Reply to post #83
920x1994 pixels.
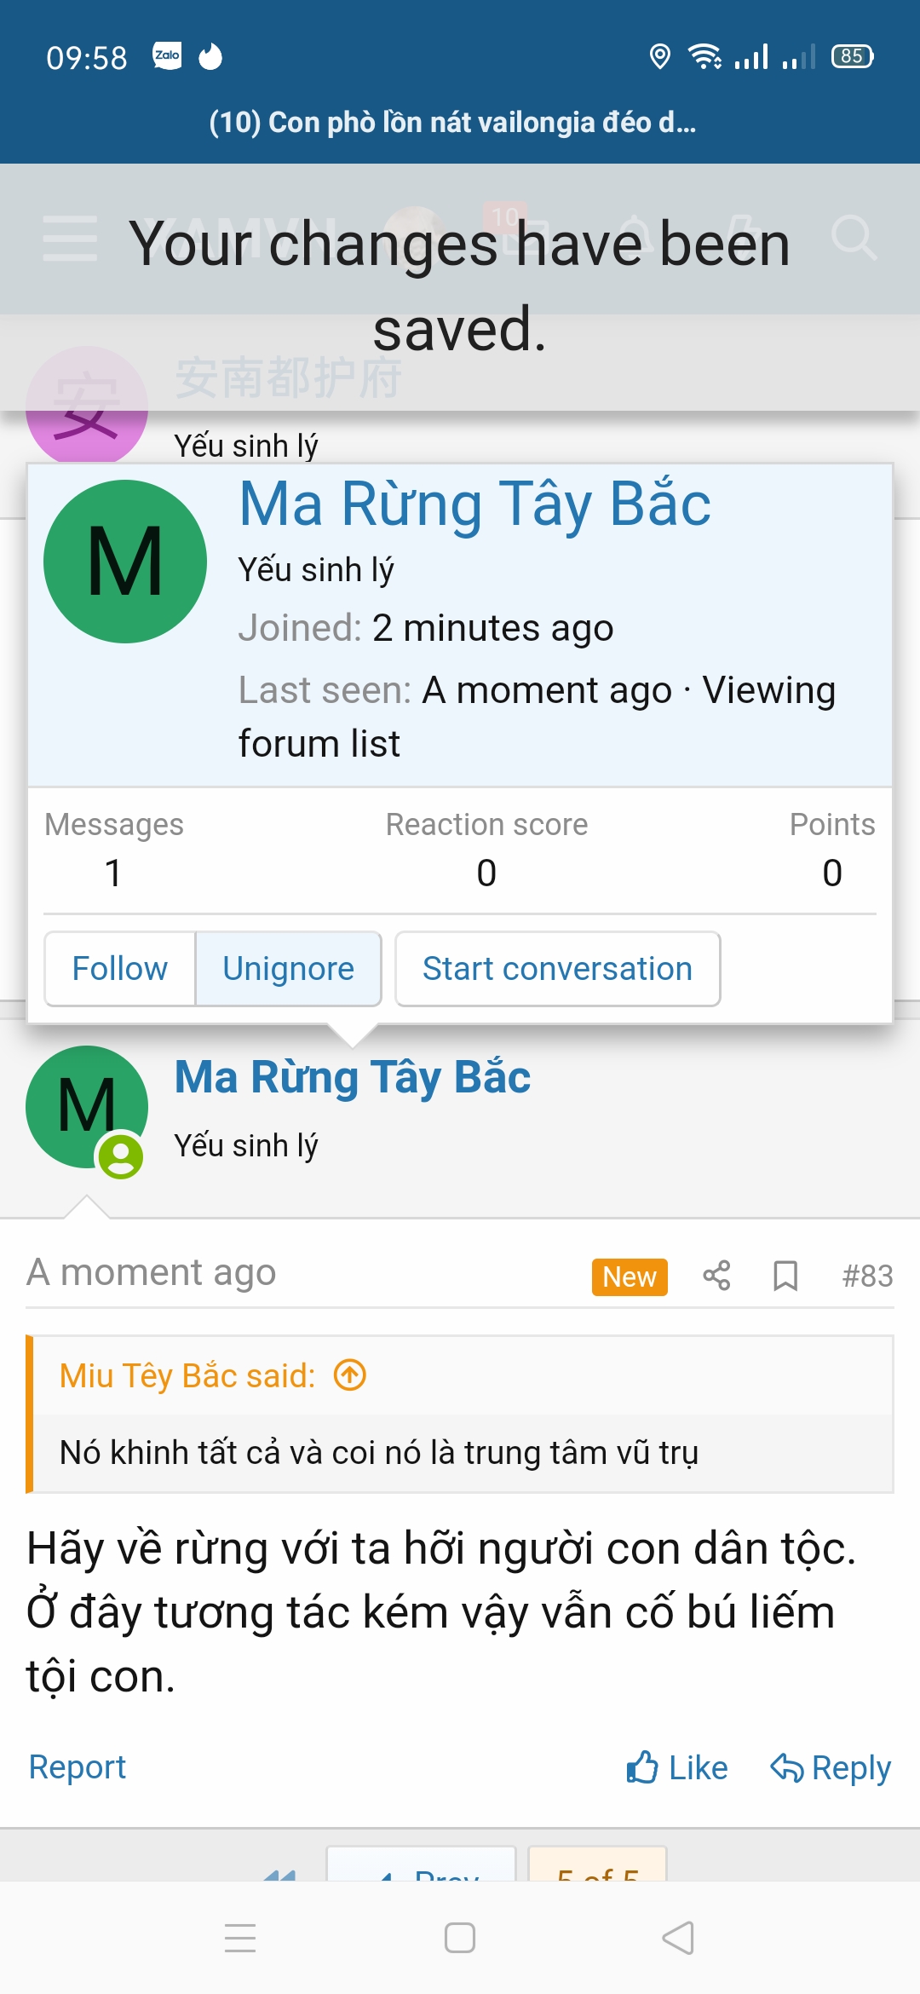(831, 1767)
